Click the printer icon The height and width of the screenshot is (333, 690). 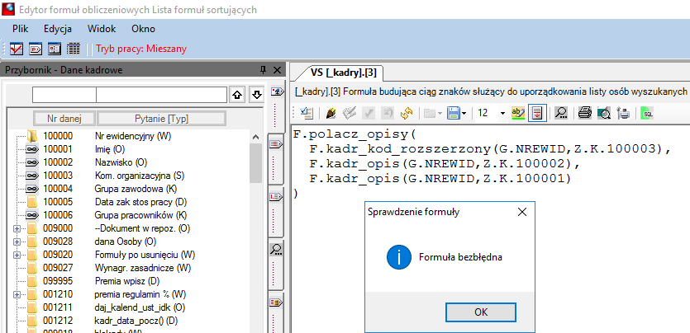tap(585, 113)
